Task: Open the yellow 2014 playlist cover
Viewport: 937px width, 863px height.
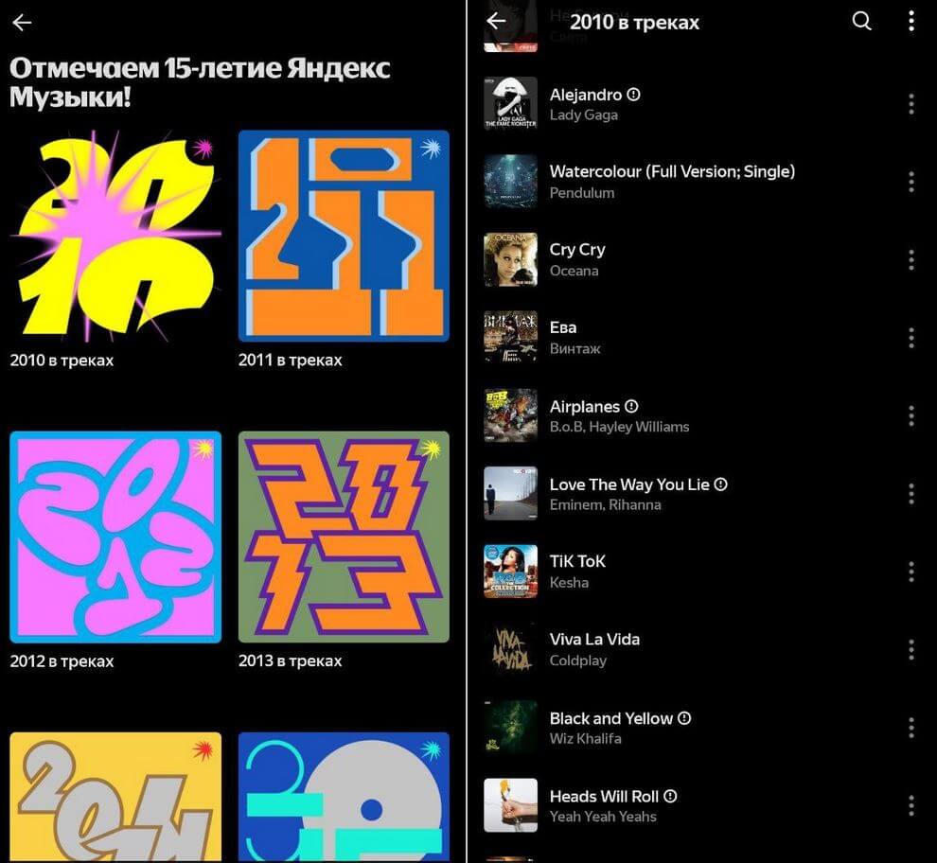Action: (x=115, y=798)
